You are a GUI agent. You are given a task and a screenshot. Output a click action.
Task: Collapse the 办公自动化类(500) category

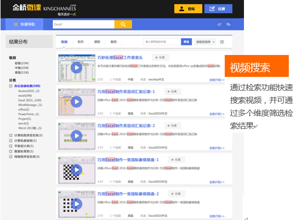(x=11, y=86)
